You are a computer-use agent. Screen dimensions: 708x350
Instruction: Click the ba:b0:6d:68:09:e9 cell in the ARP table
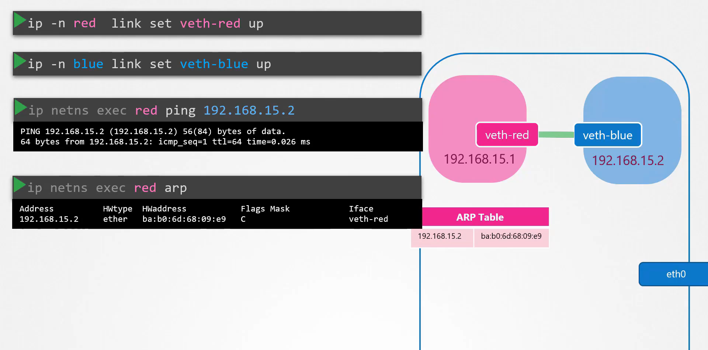point(511,237)
